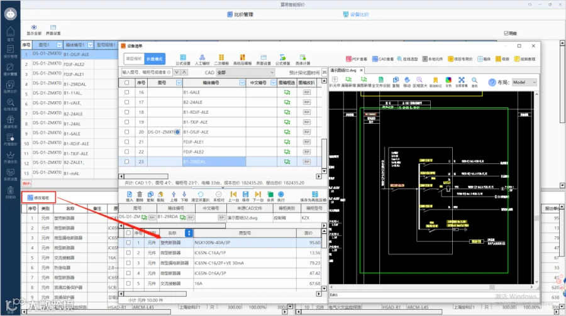Open the 布局 Model dropdown
Image resolution: width=566 pixels, height=316 pixels.
click(x=524, y=82)
